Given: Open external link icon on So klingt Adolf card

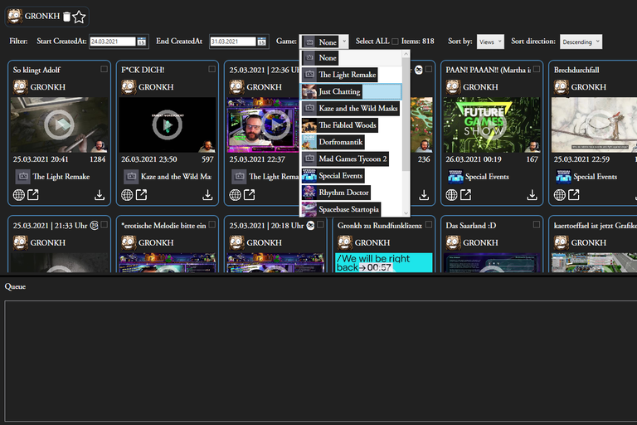Looking at the screenshot, I should point(33,195).
